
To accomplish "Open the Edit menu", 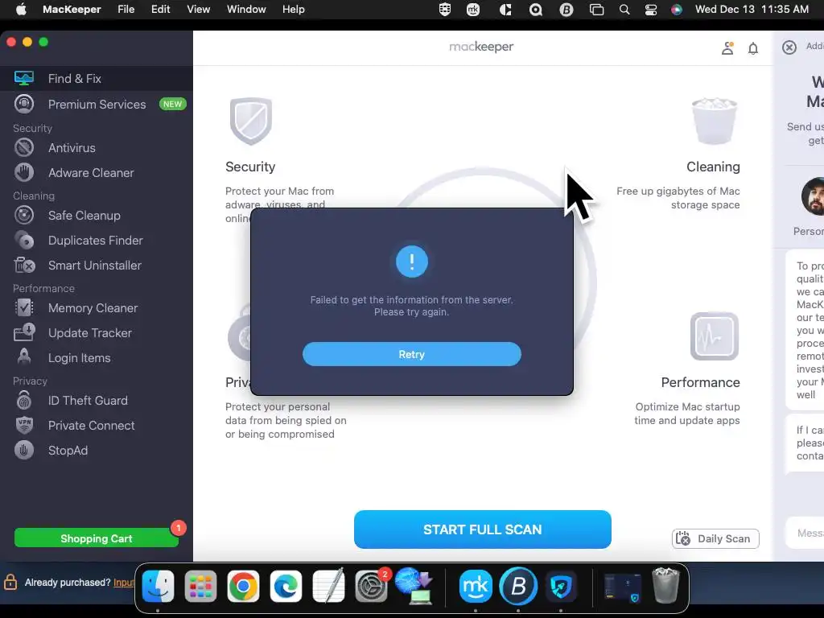I will [160, 10].
